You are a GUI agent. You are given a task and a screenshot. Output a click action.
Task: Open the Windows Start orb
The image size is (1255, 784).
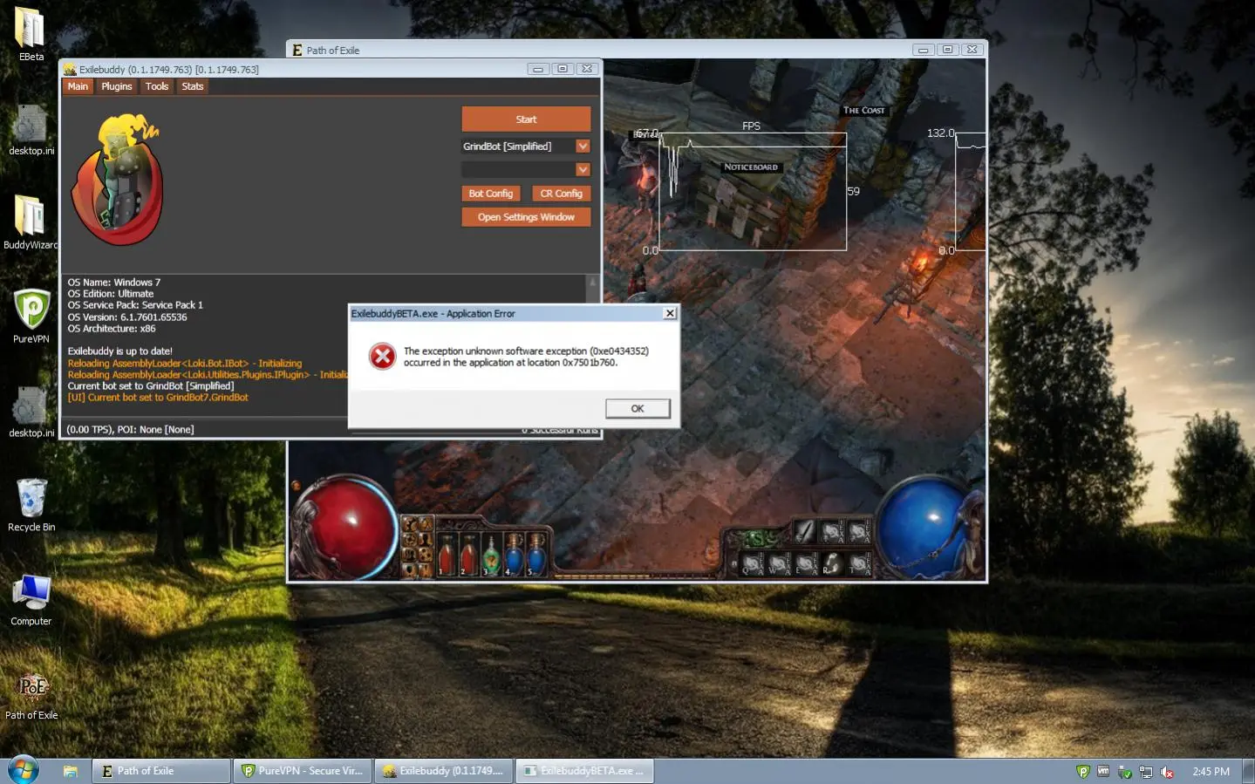[24, 771]
